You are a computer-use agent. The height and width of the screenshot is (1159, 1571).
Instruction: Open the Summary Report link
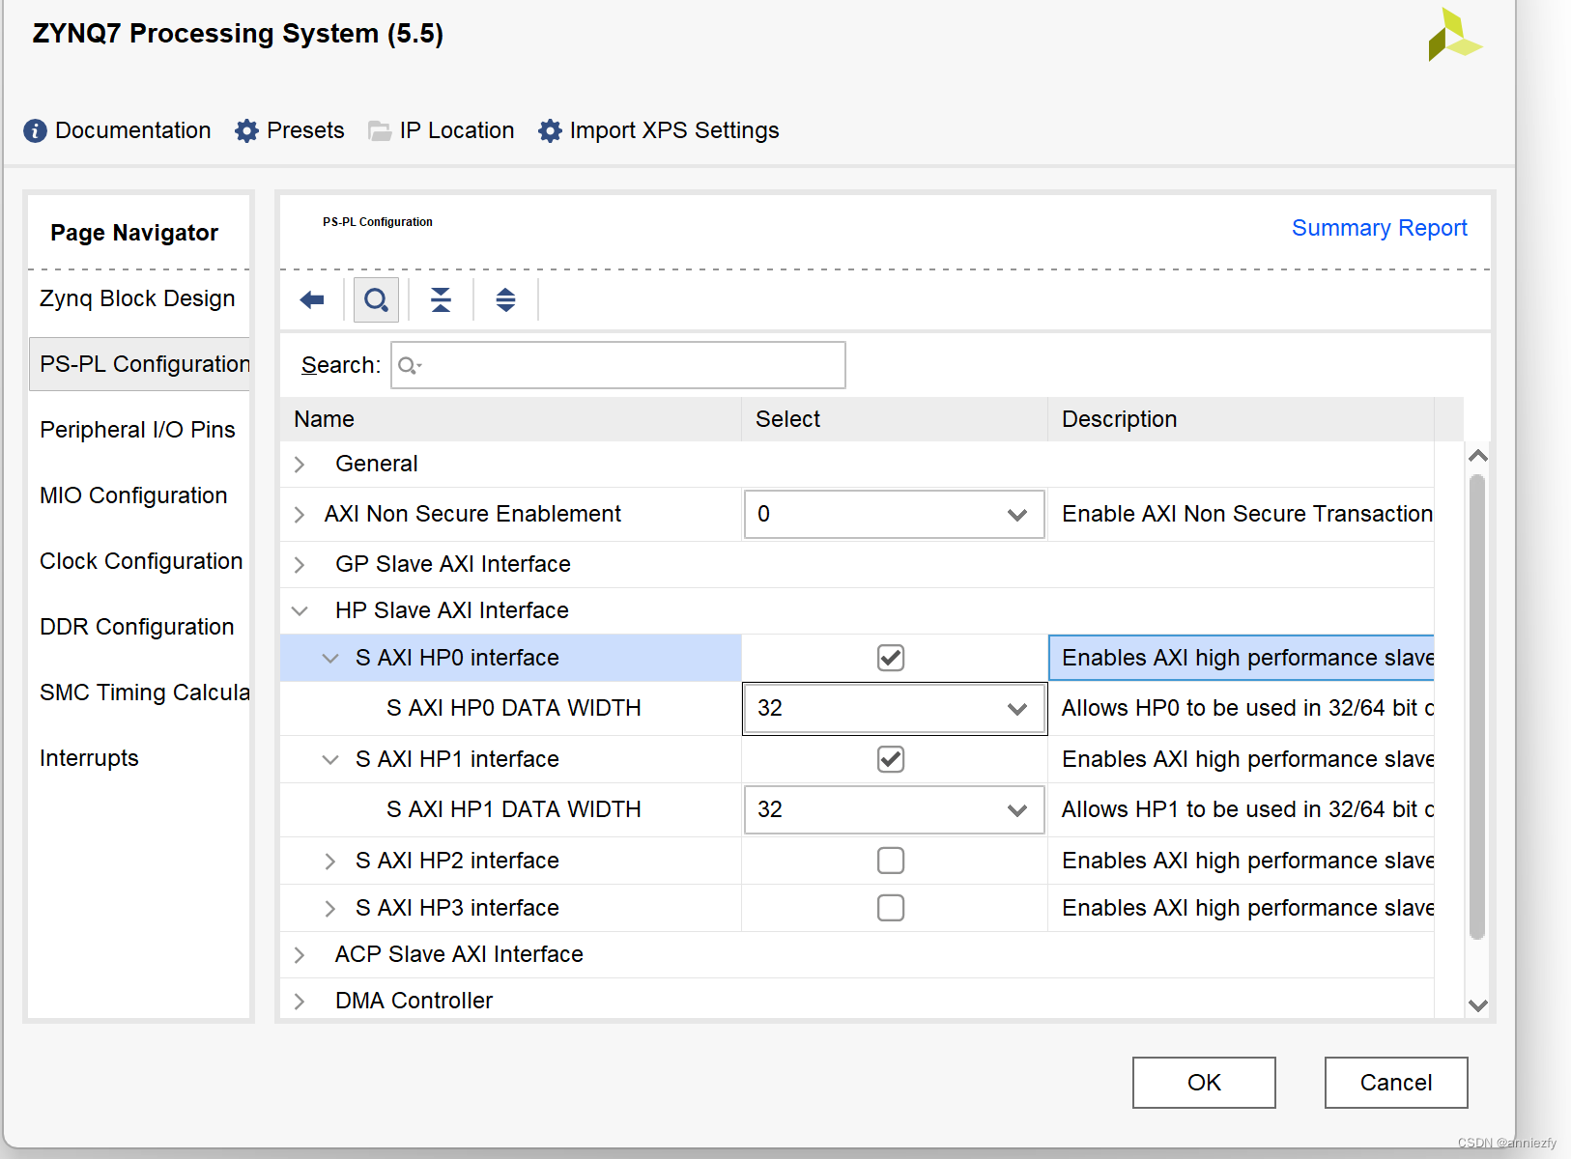point(1379,228)
